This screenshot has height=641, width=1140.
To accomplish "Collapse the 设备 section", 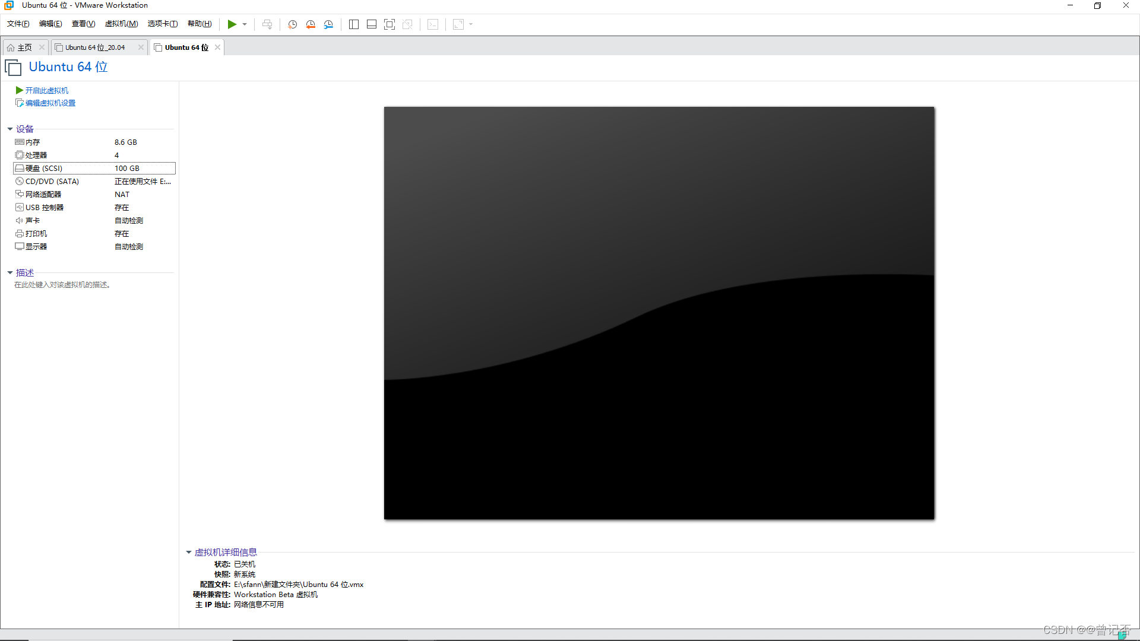I will click(x=10, y=129).
